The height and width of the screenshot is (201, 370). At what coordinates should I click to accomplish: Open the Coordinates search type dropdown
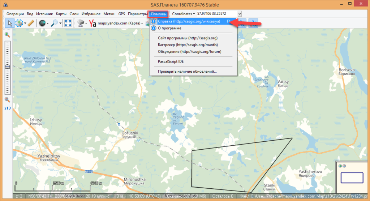tap(183, 14)
